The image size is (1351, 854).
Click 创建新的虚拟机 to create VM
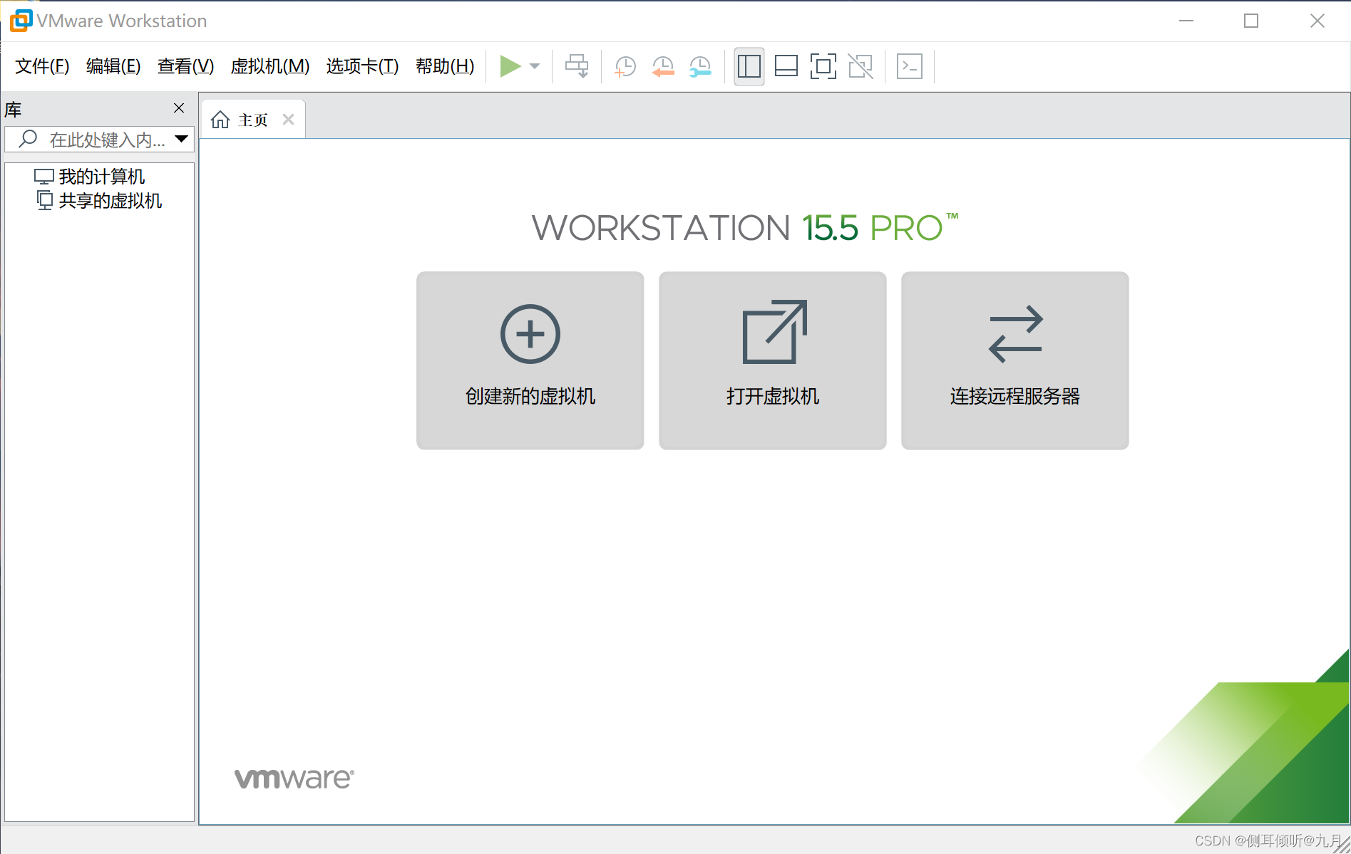530,360
